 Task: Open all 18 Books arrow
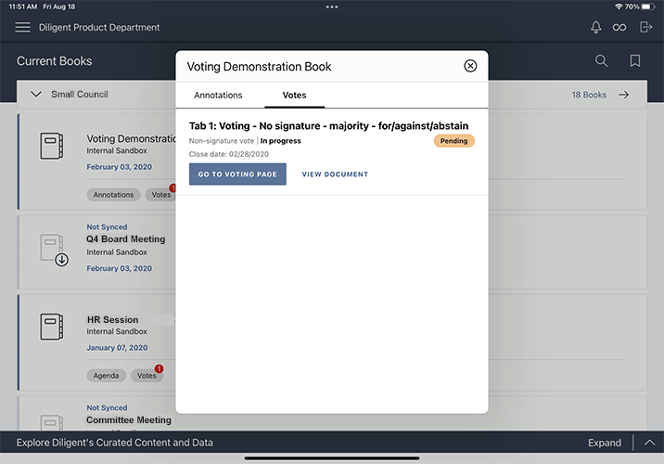click(624, 95)
